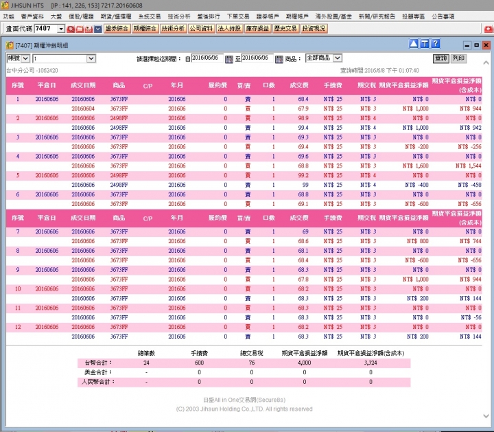Open the 期權帳戶 menu
This screenshot has width=494, height=432.
(x=297, y=16)
